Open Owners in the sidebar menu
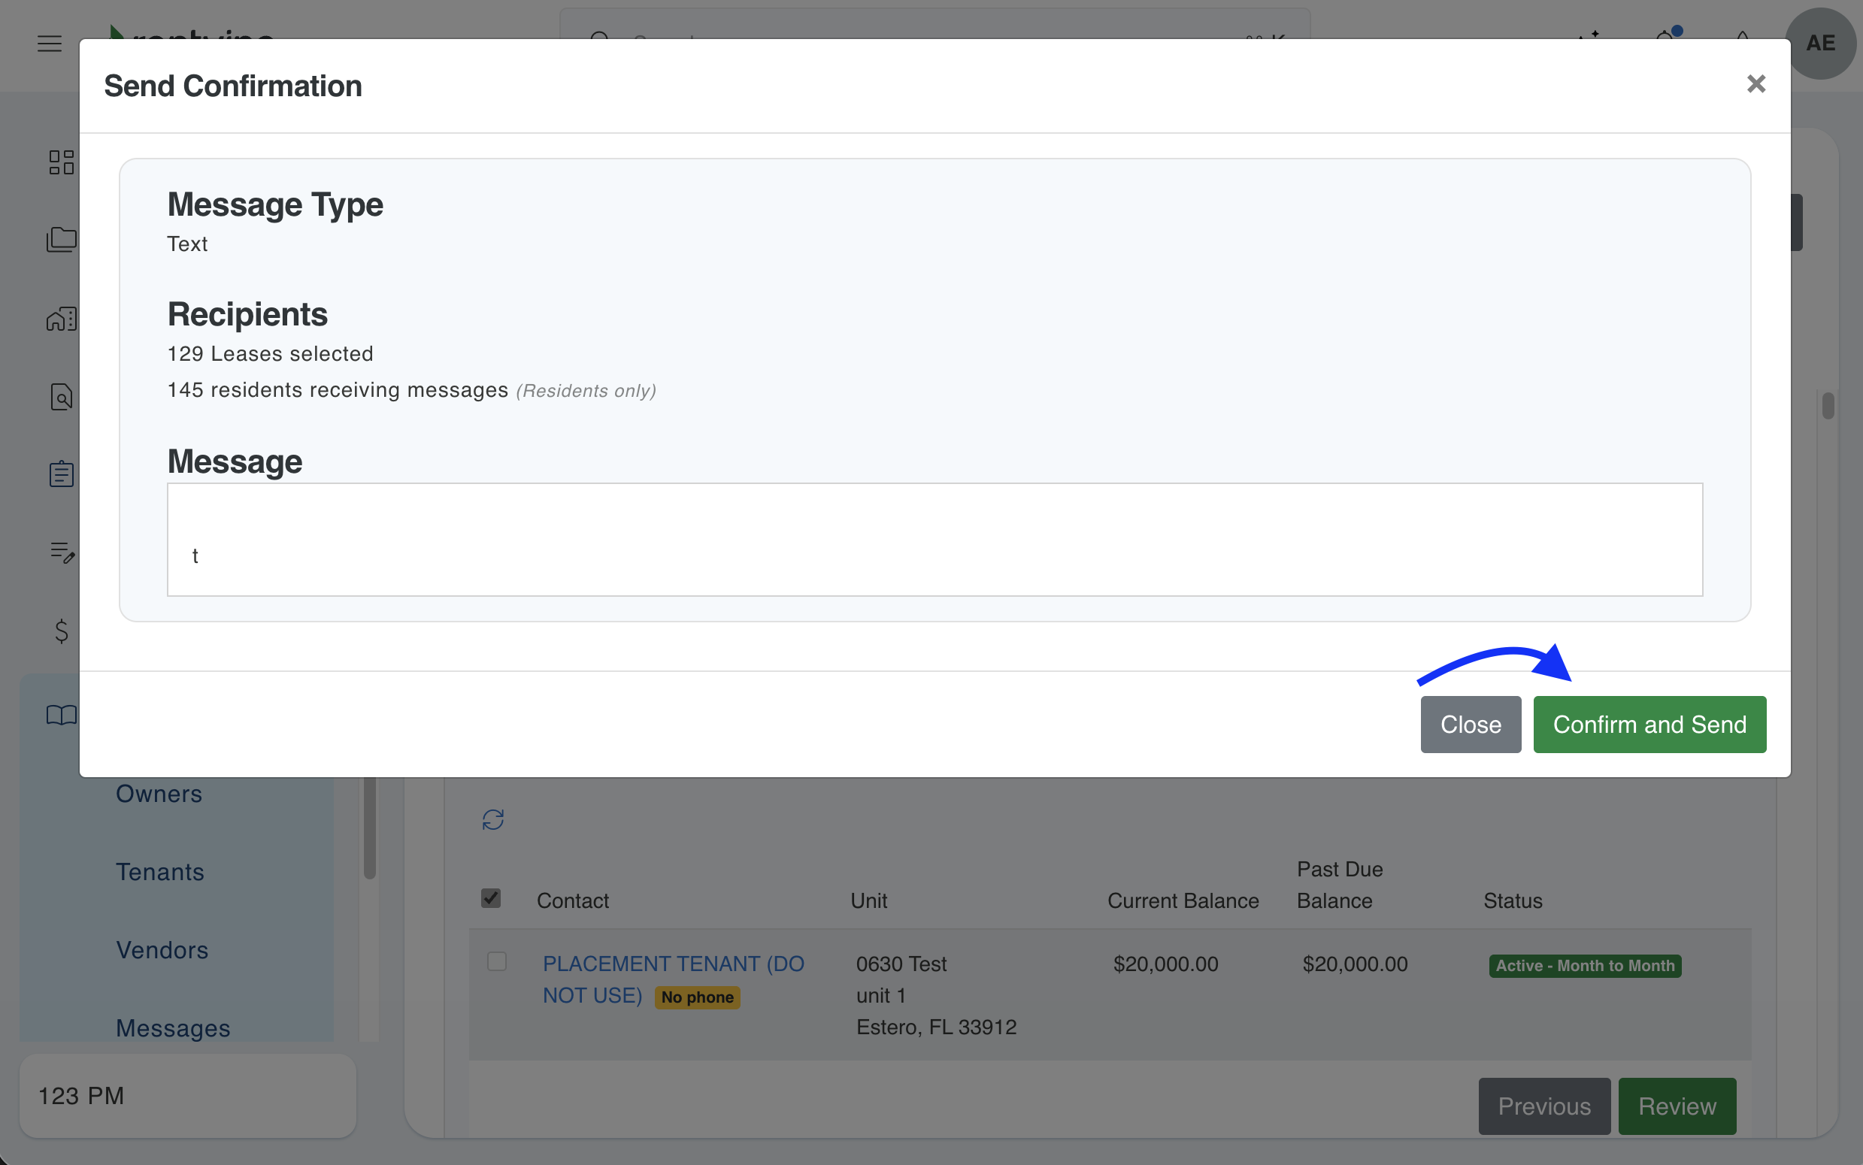Screen dimensions: 1863x1165 tap(159, 794)
